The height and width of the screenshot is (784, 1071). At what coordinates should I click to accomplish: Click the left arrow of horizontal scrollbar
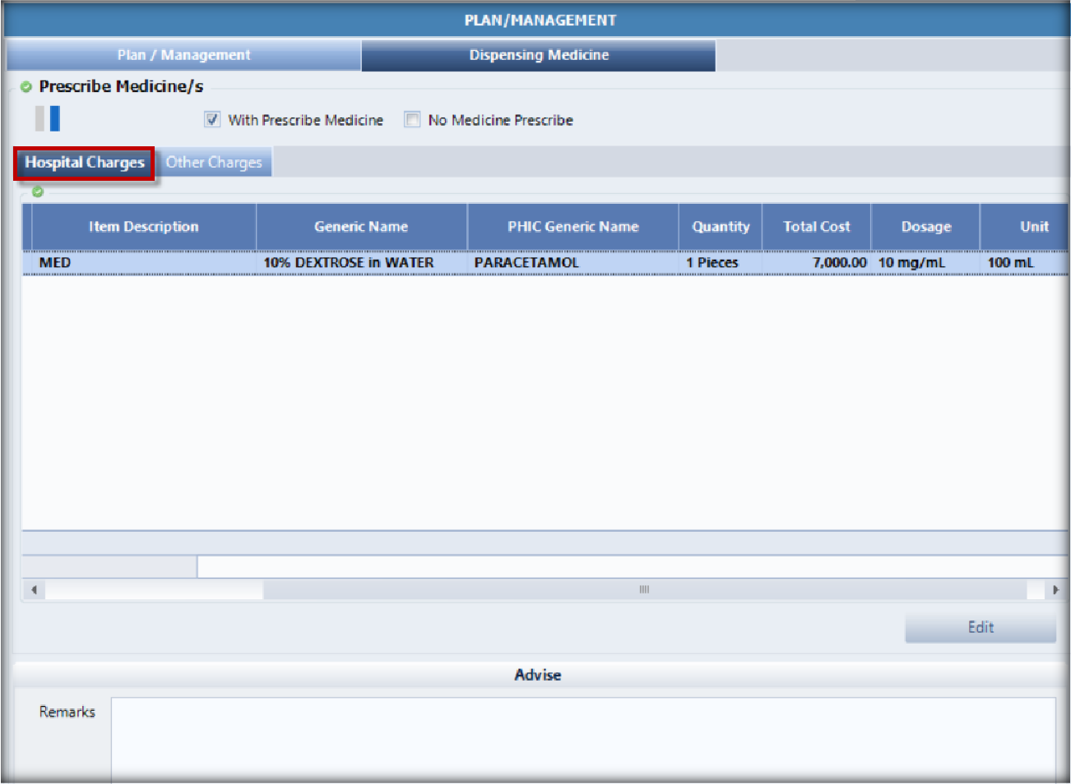pos(34,590)
